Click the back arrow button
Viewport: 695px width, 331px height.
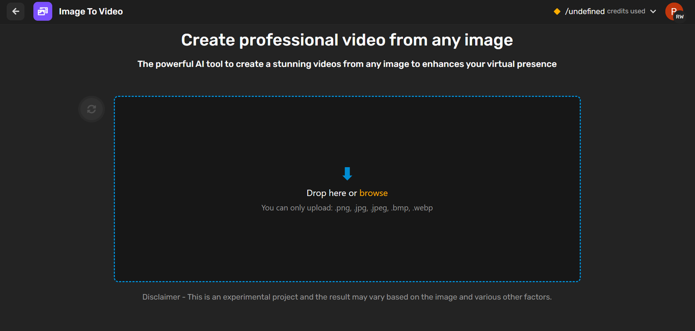tap(16, 11)
